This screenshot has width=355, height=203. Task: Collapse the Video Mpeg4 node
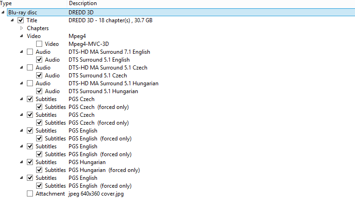pos(21,36)
